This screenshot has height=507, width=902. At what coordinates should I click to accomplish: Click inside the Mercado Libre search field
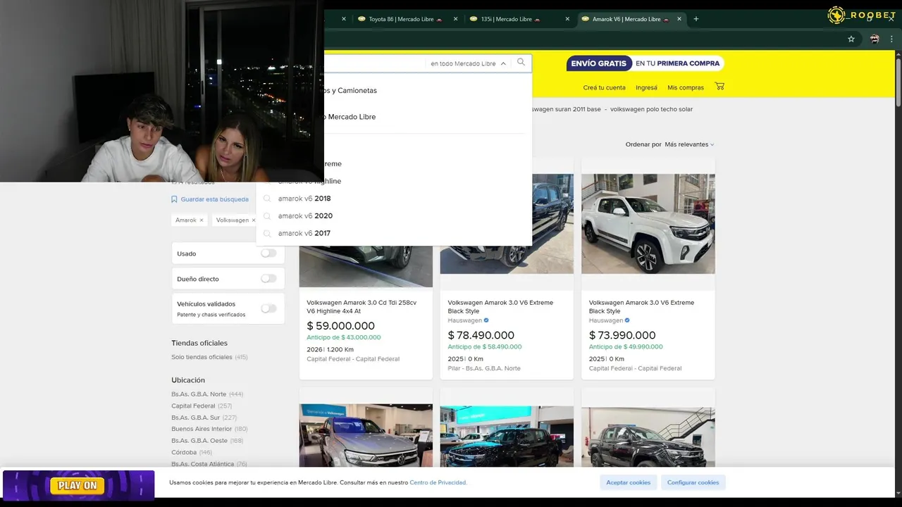[x=373, y=63]
